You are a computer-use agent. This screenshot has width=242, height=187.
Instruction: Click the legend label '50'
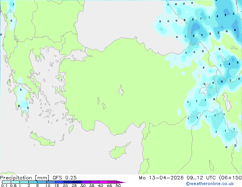click(118, 185)
